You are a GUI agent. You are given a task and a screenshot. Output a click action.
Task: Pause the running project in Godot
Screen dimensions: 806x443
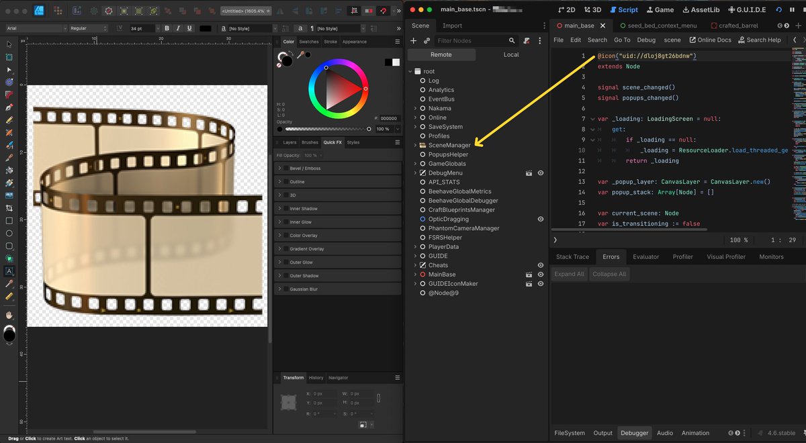click(x=792, y=10)
